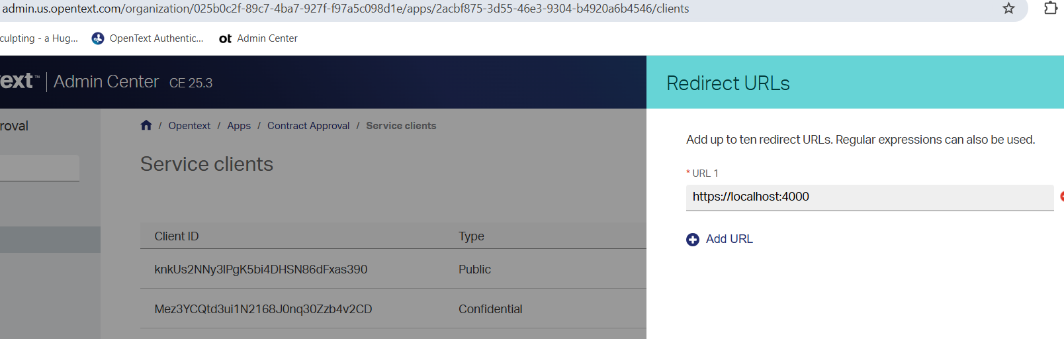Image resolution: width=1064 pixels, height=339 pixels.
Task: Click the Service clients page heading
Action: pos(206,164)
